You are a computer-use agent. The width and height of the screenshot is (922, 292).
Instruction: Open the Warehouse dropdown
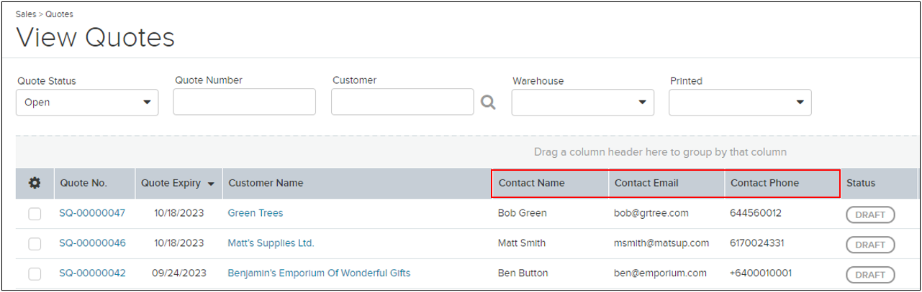[x=583, y=103]
